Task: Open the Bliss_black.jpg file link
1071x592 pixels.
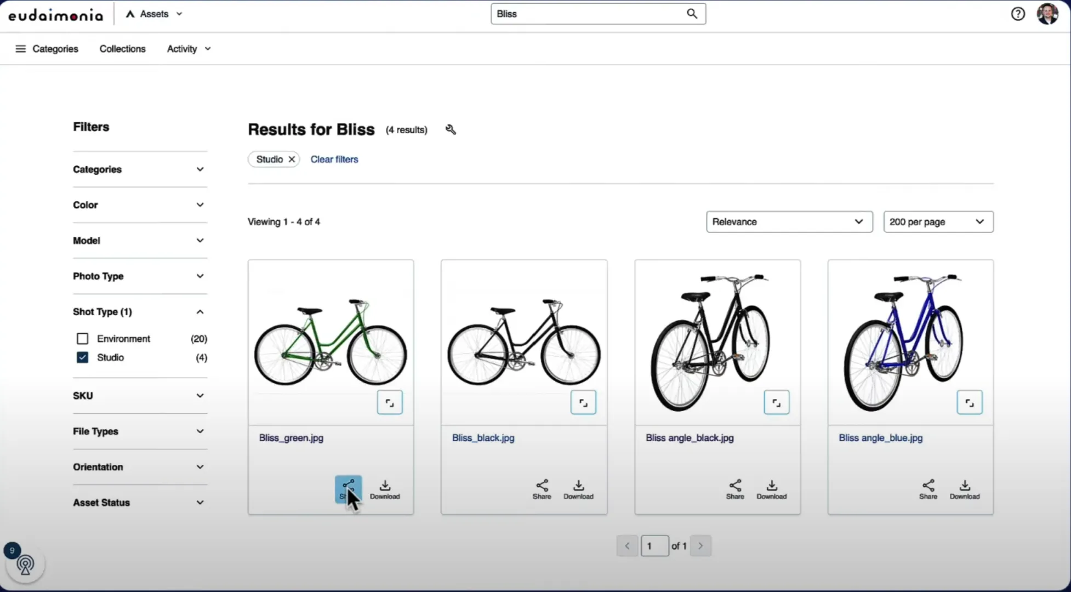Action: click(x=483, y=438)
